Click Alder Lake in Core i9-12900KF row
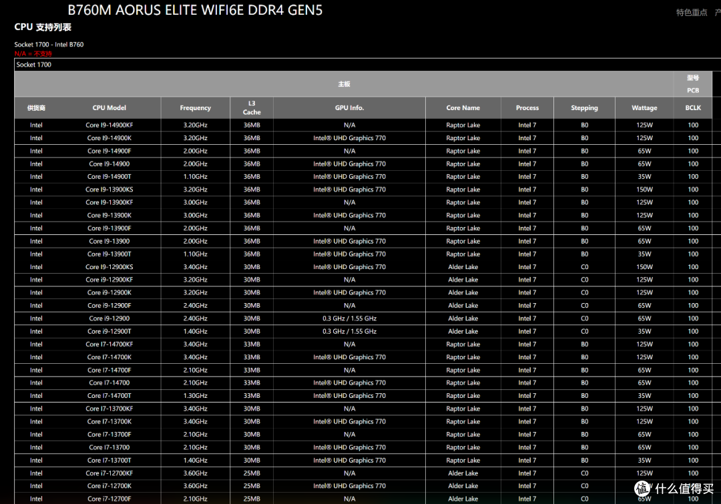 [463, 280]
